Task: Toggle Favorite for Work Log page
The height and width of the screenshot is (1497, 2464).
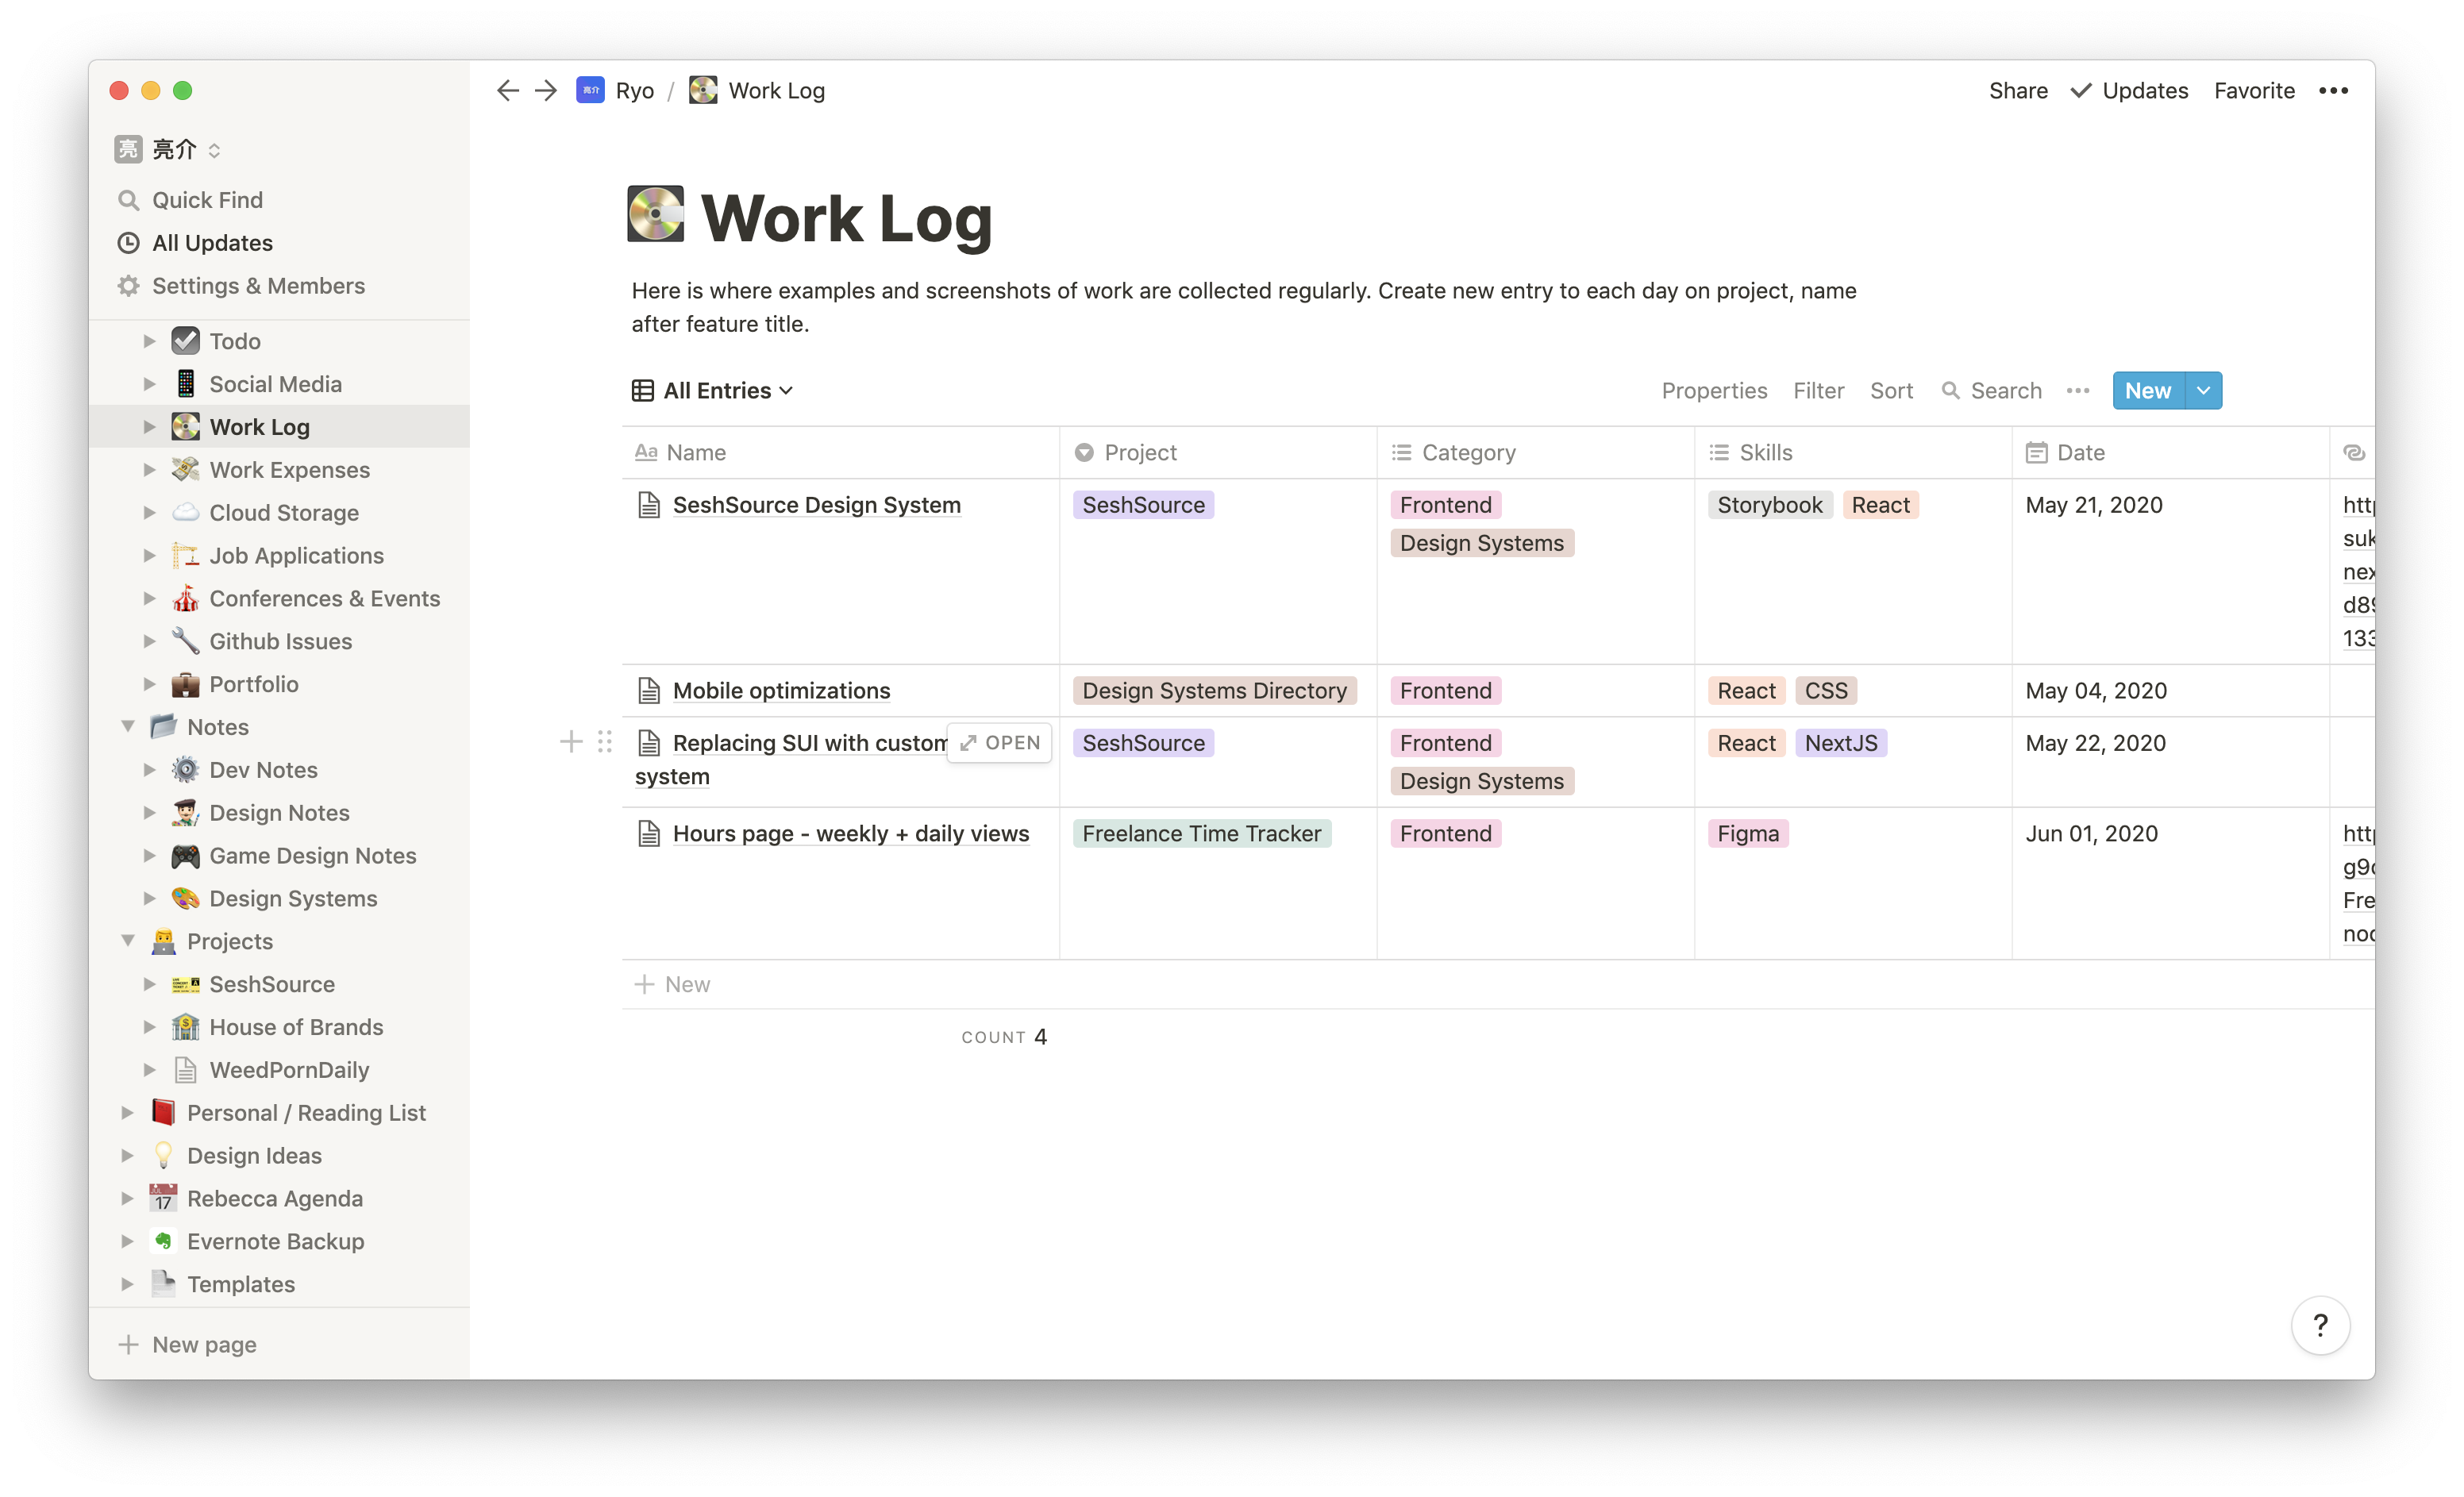Action: pos(2254,90)
